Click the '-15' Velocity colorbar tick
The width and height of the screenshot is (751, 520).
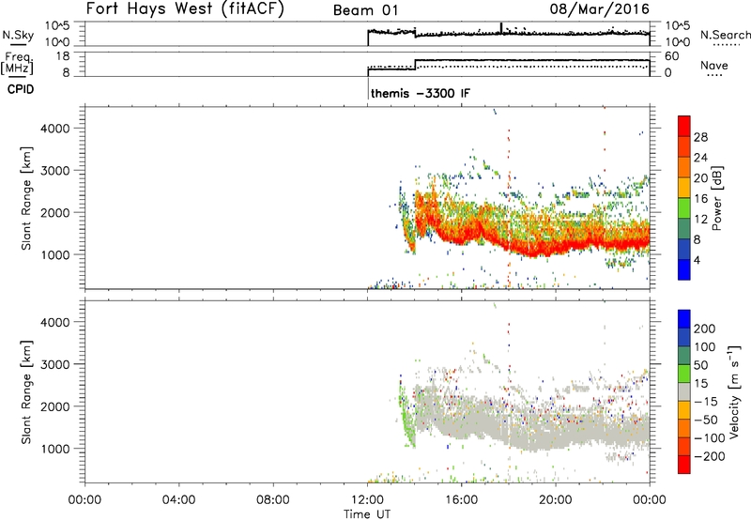point(705,401)
